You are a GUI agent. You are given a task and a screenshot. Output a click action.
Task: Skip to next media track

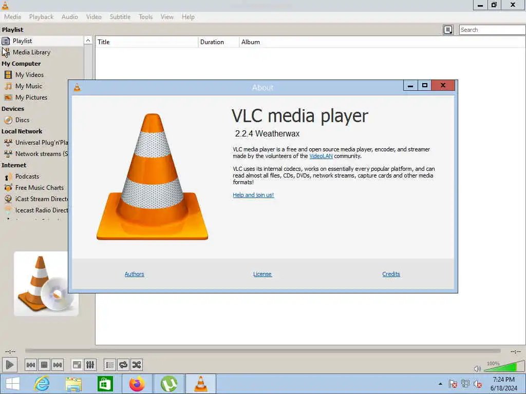(x=58, y=365)
